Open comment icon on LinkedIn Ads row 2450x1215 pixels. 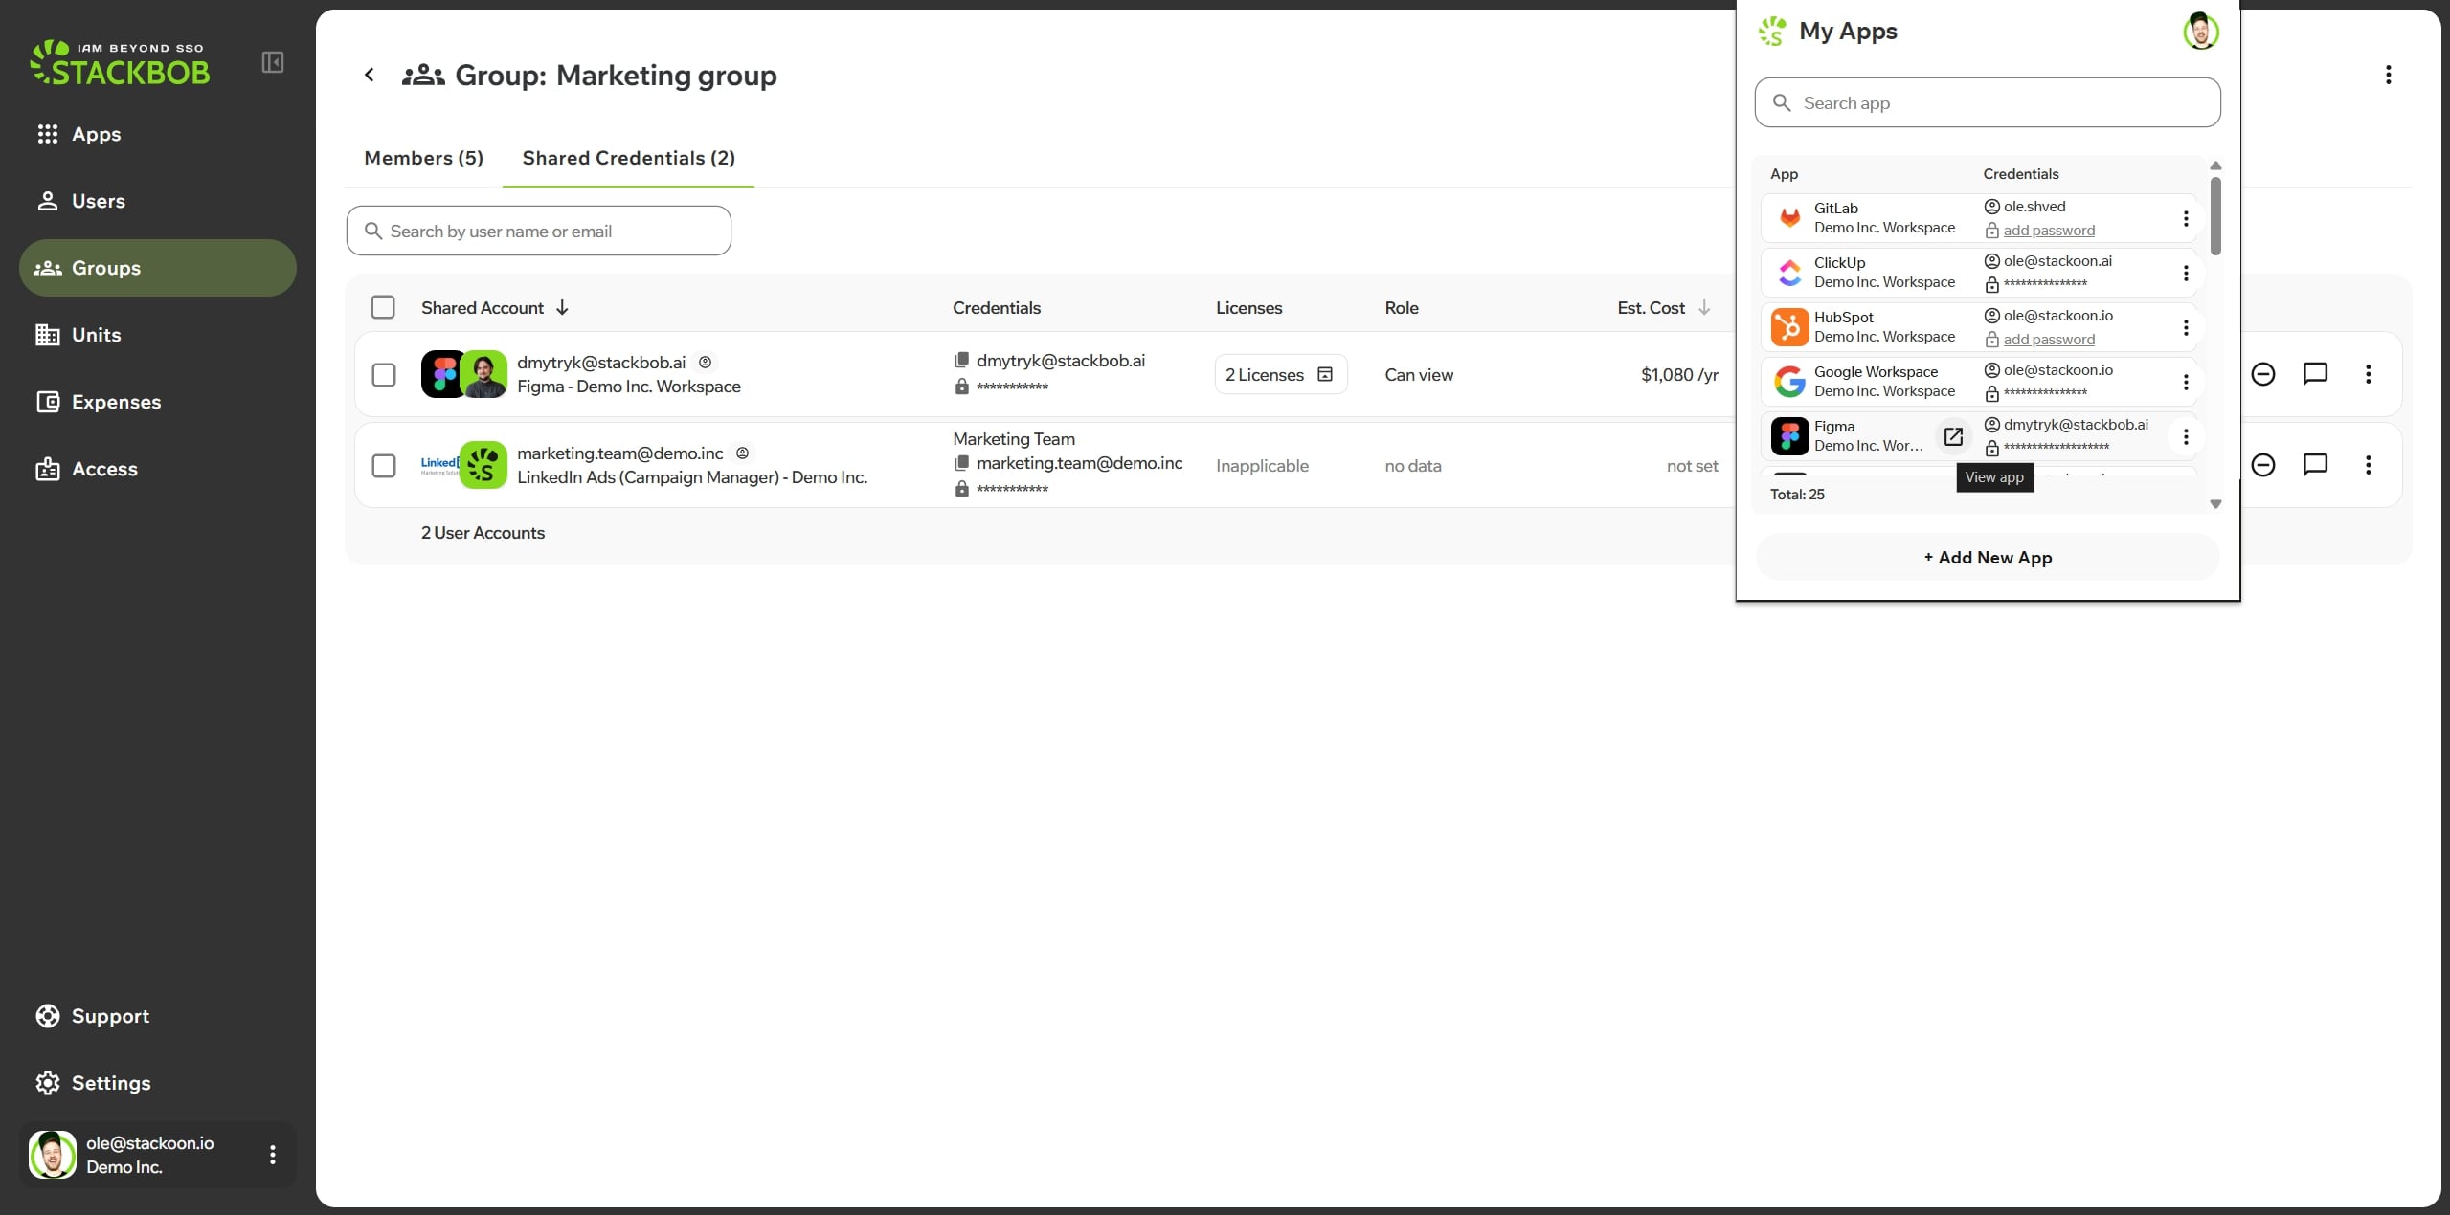pyautogui.click(x=2315, y=465)
